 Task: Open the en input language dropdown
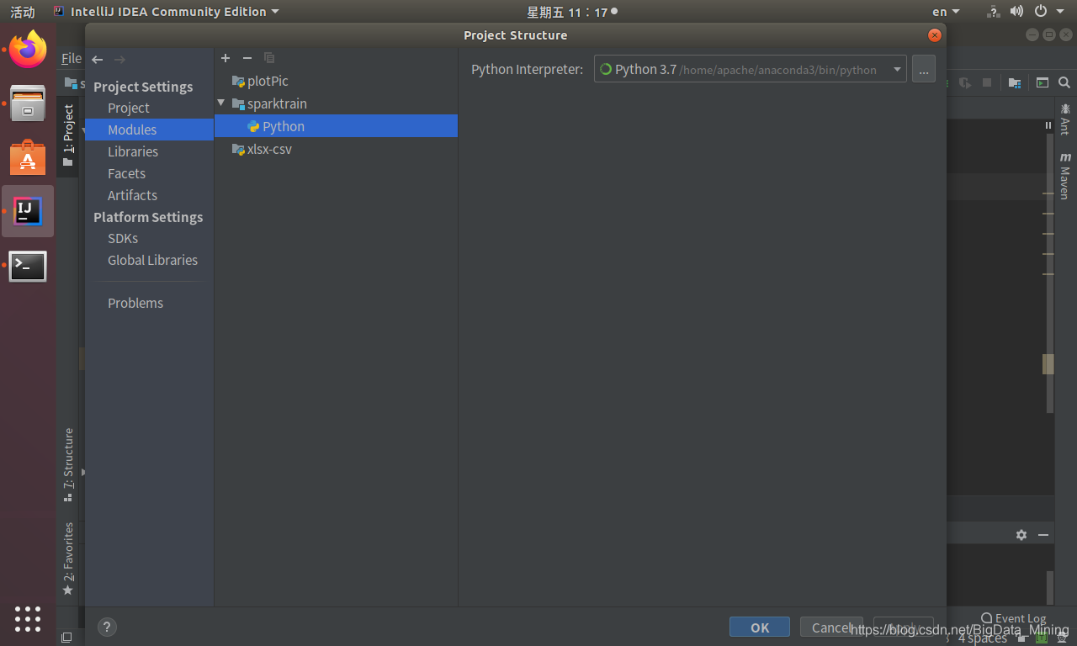[x=946, y=12]
